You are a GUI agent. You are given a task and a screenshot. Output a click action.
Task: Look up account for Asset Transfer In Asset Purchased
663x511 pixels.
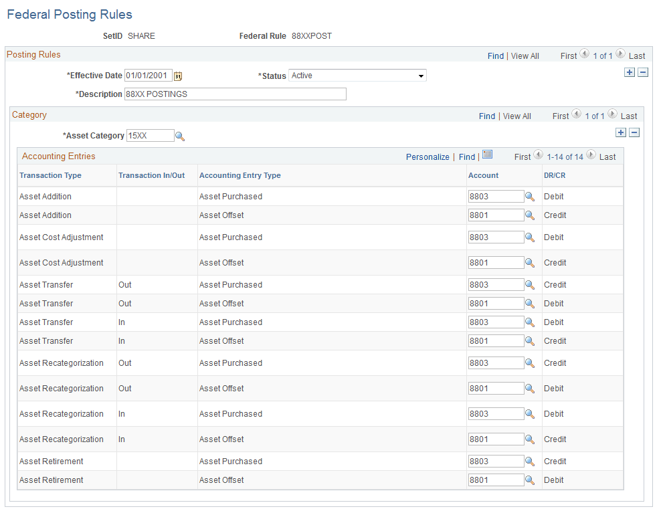(530, 322)
